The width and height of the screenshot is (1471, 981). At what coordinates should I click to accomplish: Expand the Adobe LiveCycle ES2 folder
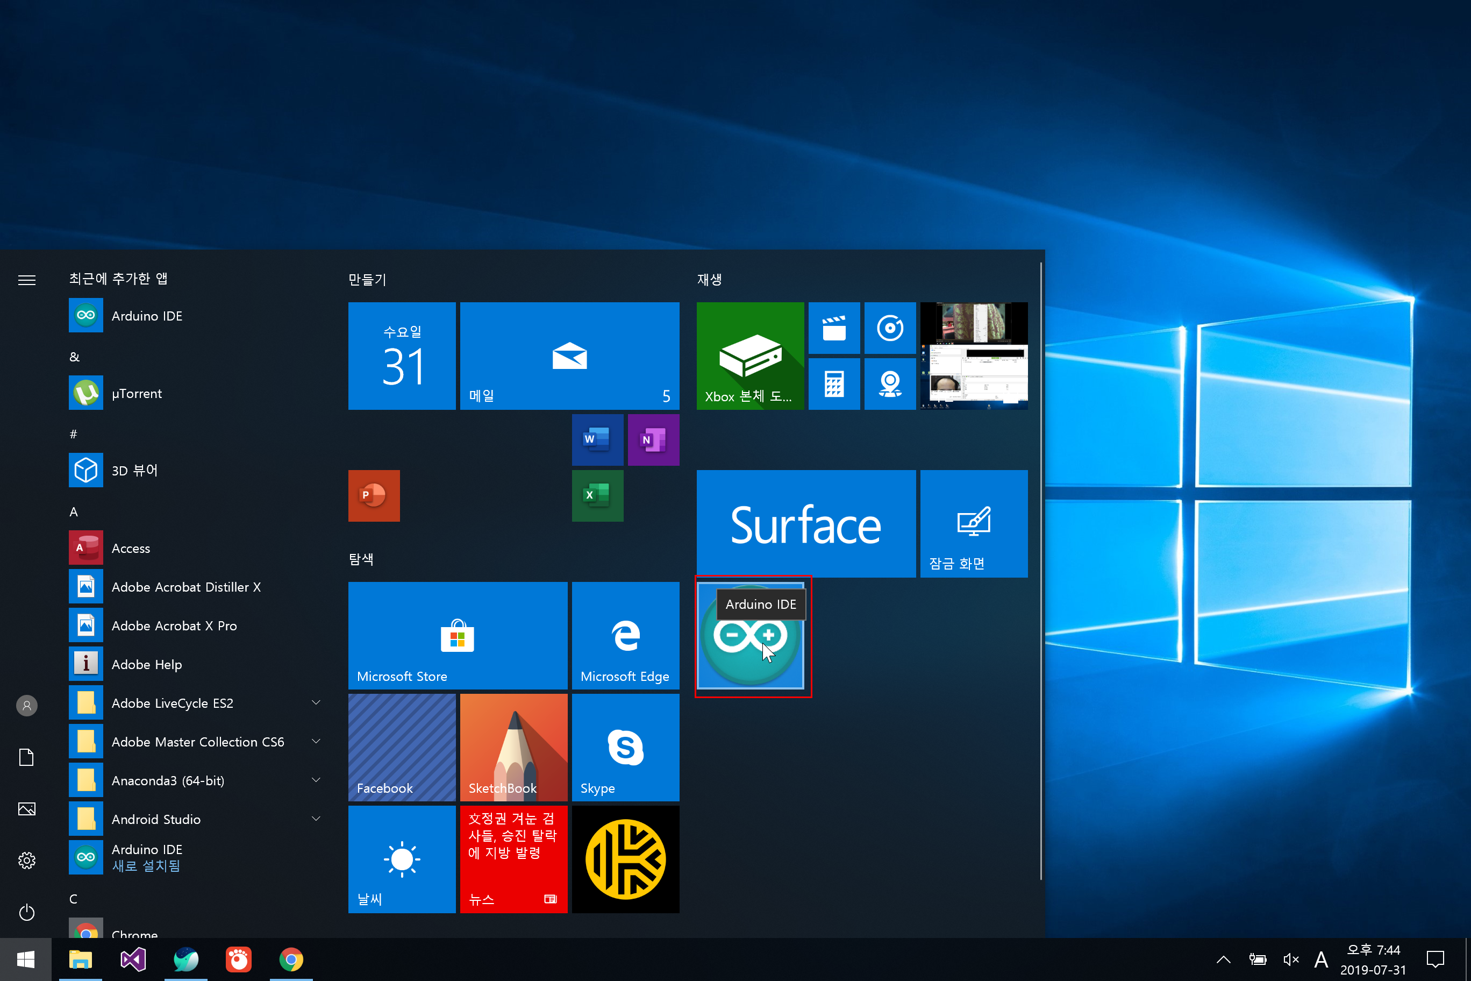click(316, 702)
